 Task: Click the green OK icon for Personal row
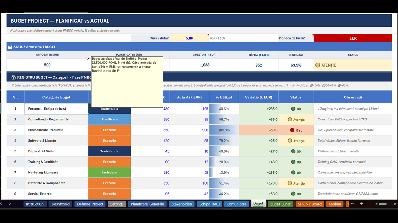(x=293, y=109)
